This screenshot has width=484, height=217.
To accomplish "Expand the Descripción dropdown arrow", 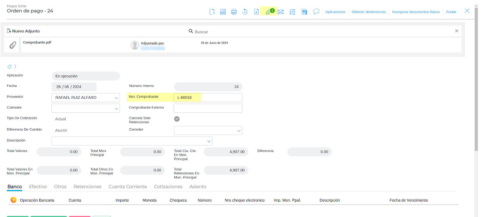I will pyautogui.click(x=209, y=141).
